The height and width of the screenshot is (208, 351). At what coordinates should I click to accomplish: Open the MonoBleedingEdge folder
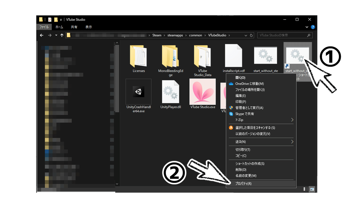click(171, 61)
